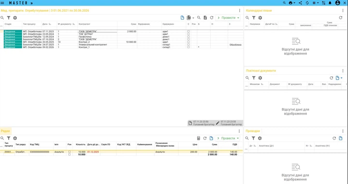Screen dimensions: 348x184
Task: Open the Введення link in first row
Action: pyautogui.click(x=10, y=31)
